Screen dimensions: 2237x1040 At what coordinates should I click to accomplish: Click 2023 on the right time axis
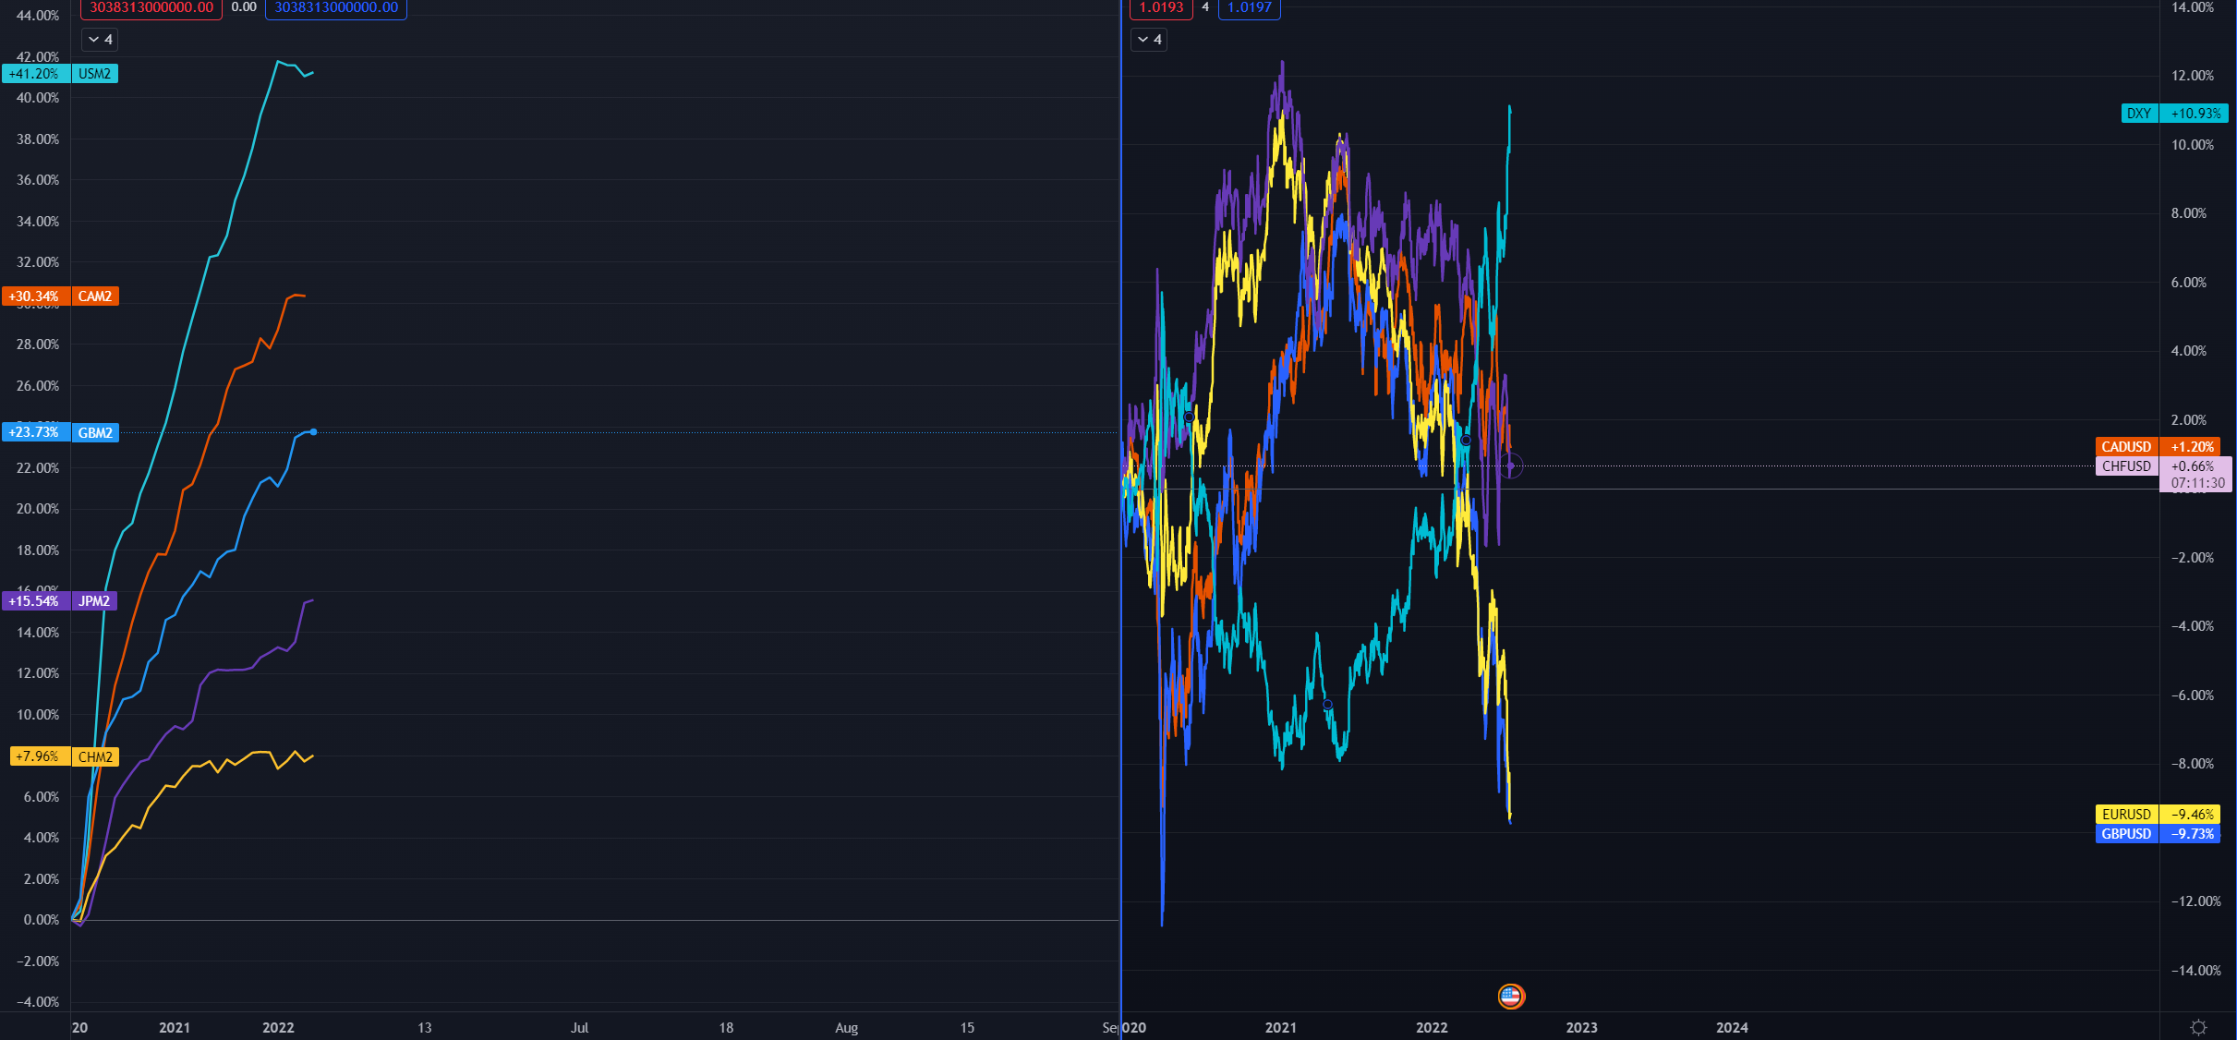1581,1027
